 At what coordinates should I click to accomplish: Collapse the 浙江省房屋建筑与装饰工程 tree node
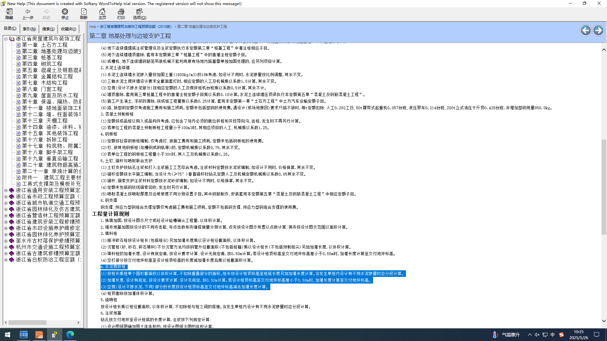click(x=6, y=39)
